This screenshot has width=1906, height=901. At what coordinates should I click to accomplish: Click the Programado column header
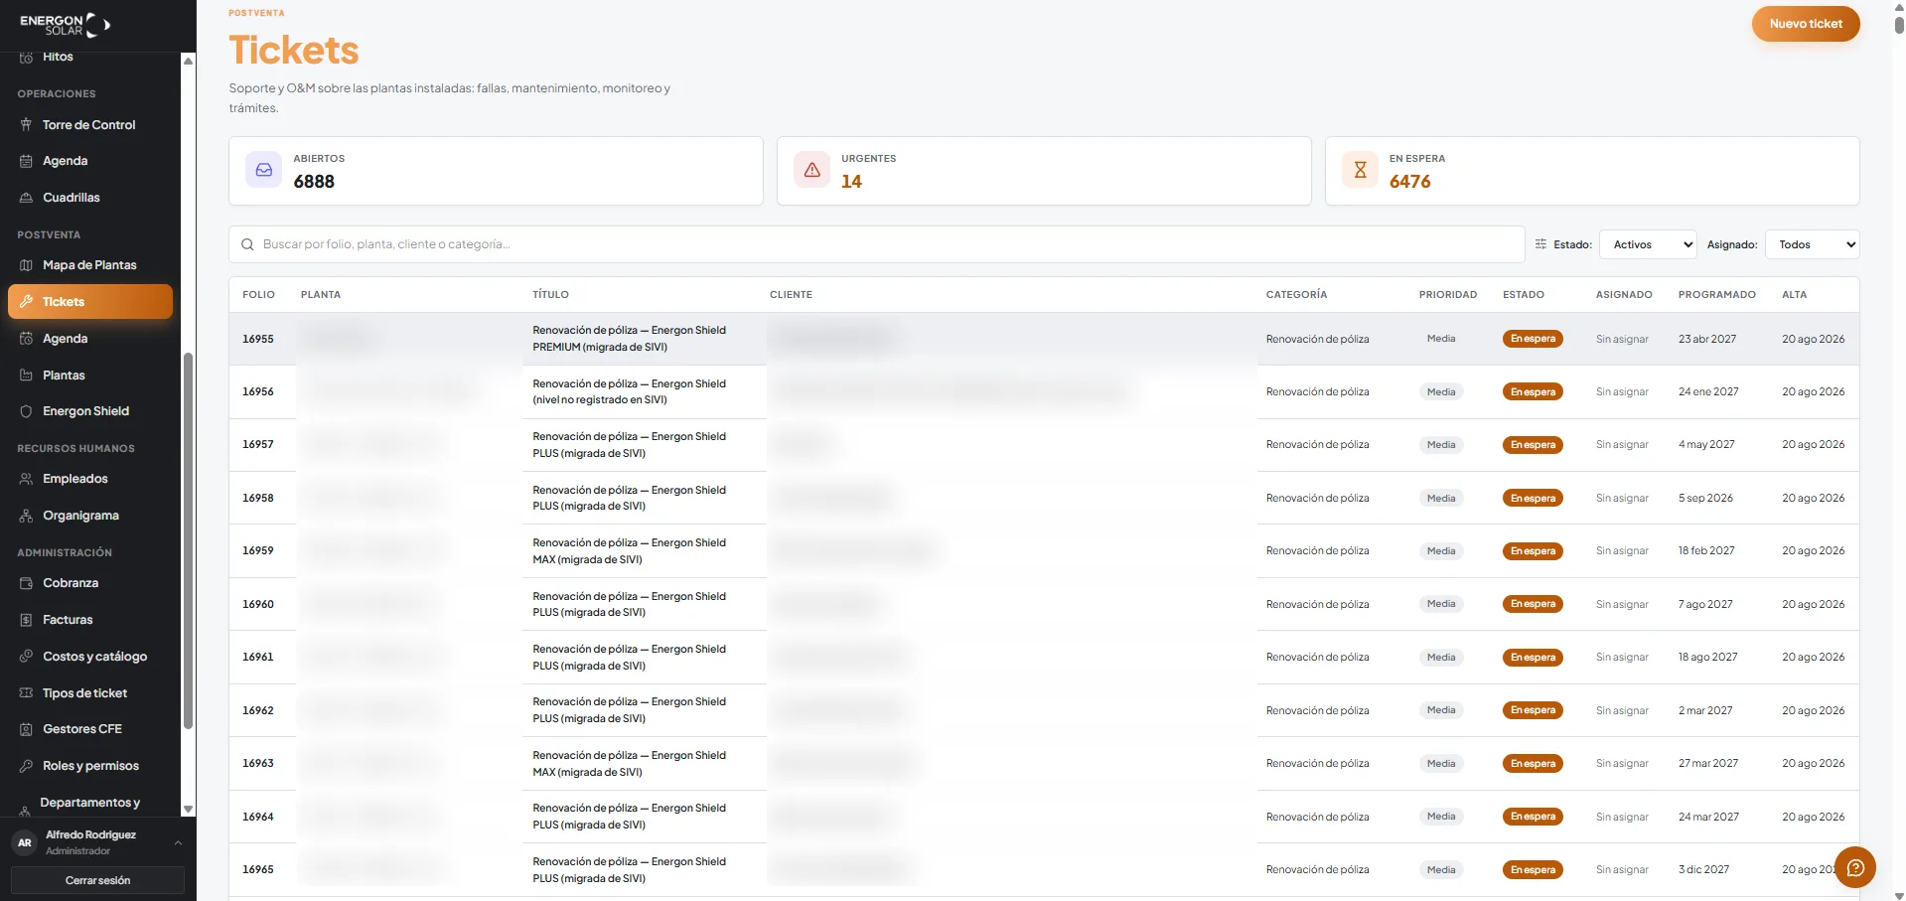(1717, 295)
